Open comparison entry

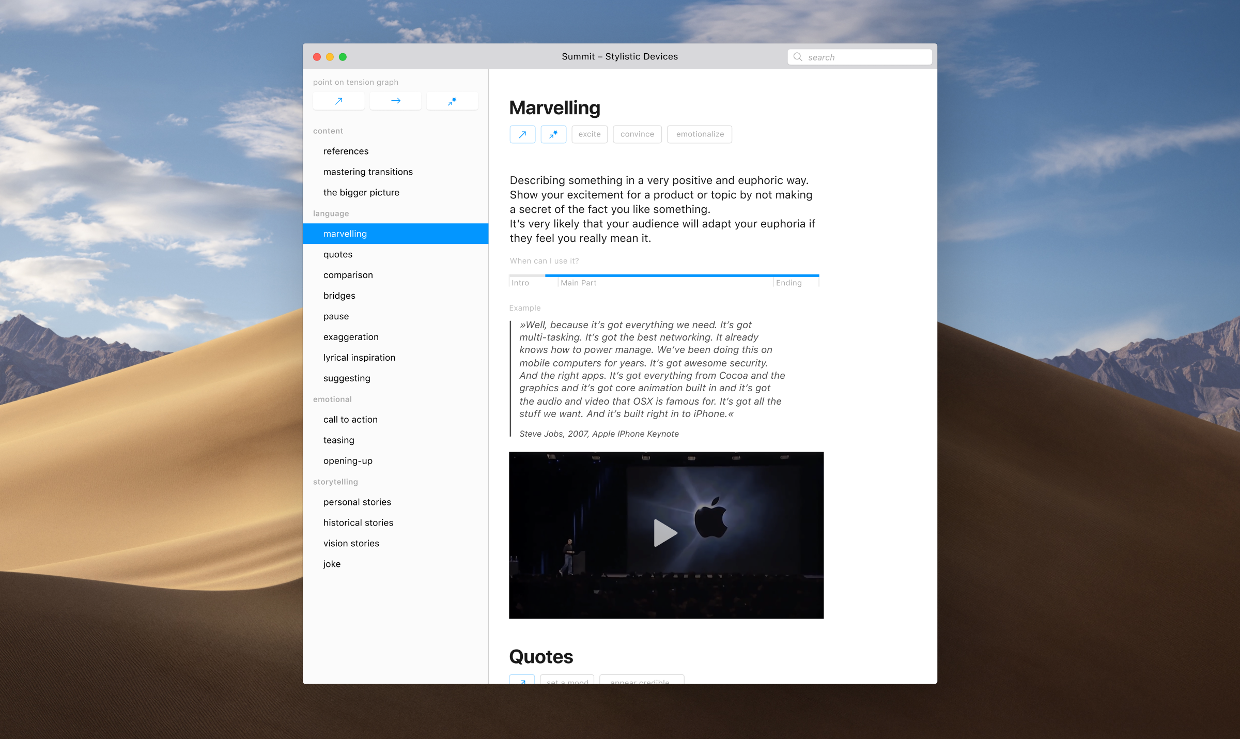(x=395, y=275)
